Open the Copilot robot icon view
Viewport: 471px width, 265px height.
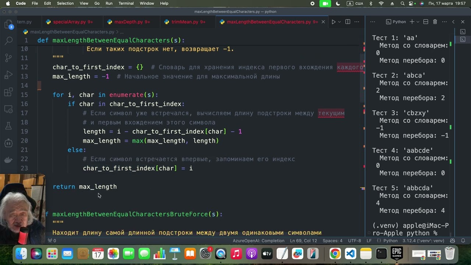[8, 143]
